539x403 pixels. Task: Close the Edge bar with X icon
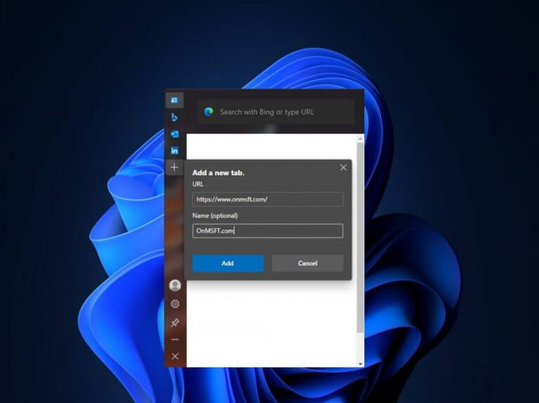tap(175, 356)
